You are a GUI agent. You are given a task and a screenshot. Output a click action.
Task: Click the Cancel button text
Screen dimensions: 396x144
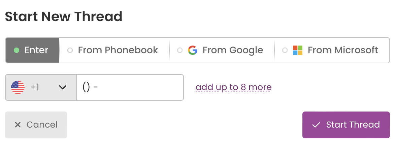tap(42, 125)
